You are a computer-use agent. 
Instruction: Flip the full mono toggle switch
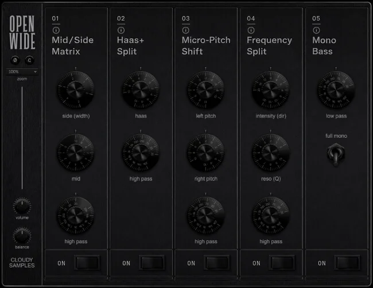click(336, 154)
